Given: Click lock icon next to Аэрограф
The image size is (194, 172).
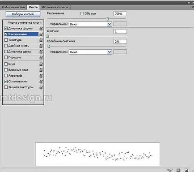Looking at the screenshot, I should point(41,76).
